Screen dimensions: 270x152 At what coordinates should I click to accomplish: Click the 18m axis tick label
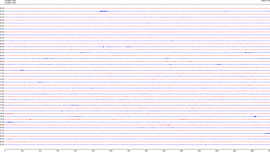pos(164,151)
